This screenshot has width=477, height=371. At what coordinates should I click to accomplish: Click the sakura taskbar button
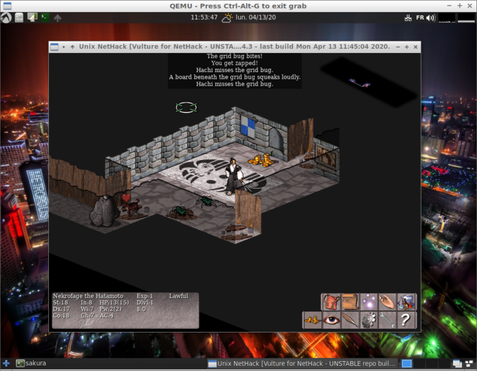pyautogui.click(x=31, y=363)
